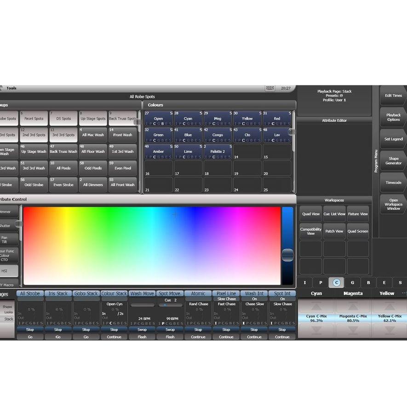Image resolution: width=407 pixels, height=415 pixels.
Task: Load the Patch View workspace
Action: click(x=334, y=231)
